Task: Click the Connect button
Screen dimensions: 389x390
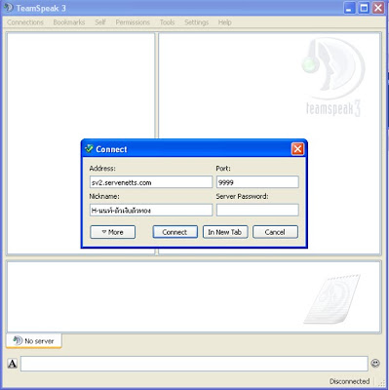Action: pos(175,232)
